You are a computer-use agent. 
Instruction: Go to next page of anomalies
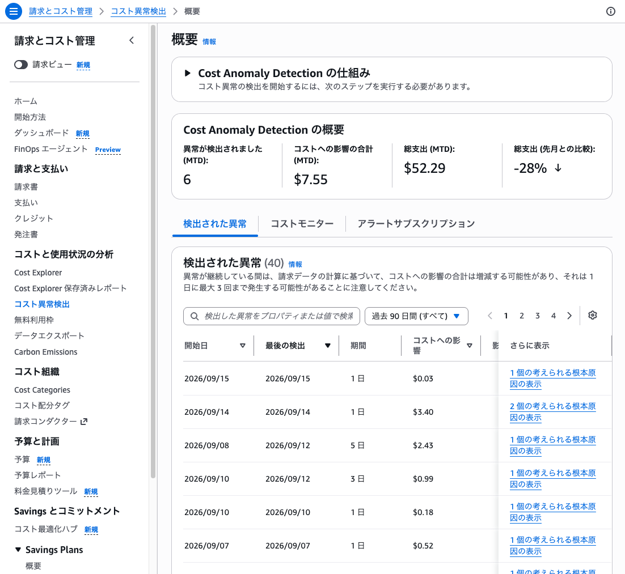[569, 316]
